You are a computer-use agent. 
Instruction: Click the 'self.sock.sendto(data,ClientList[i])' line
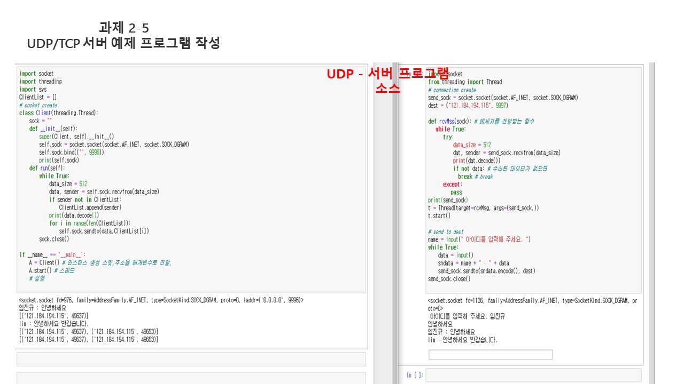pyautogui.click(x=104, y=231)
